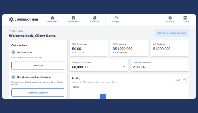This screenshot has width=198, height=113.
Task: Click the Link bank account info icon
Action: click(13, 77)
